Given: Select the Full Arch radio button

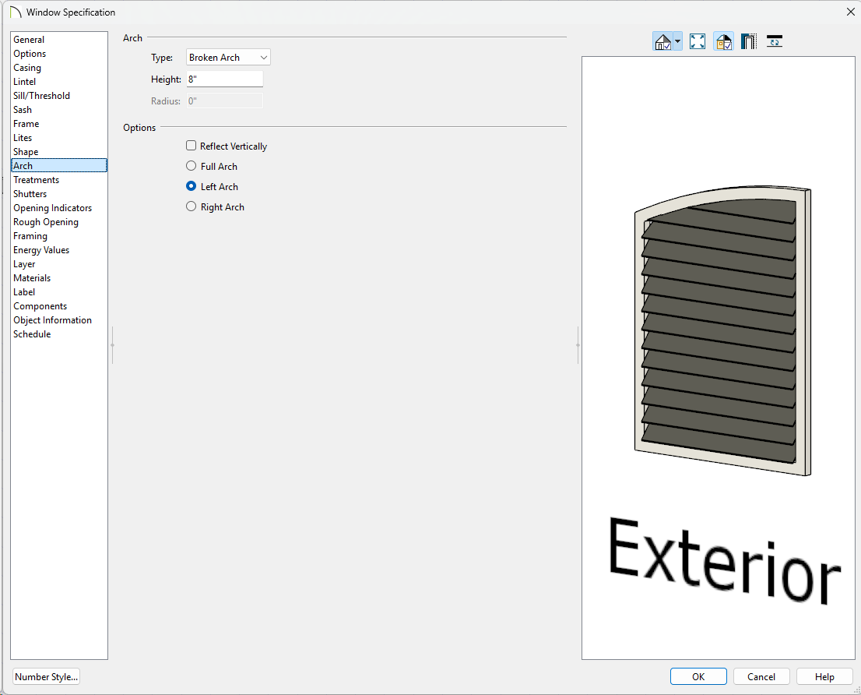Looking at the screenshot, I should tap(192, 166).
